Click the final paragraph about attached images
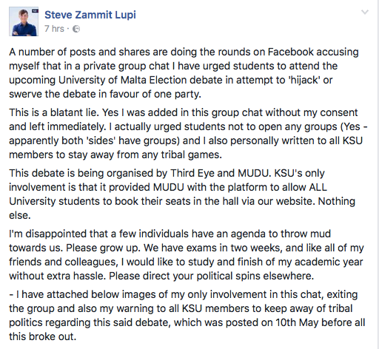Screen dimensions: 379x349 click(x=187, y=316)
